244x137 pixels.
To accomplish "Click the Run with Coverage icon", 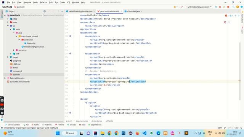I will click(x=224, y=7).
